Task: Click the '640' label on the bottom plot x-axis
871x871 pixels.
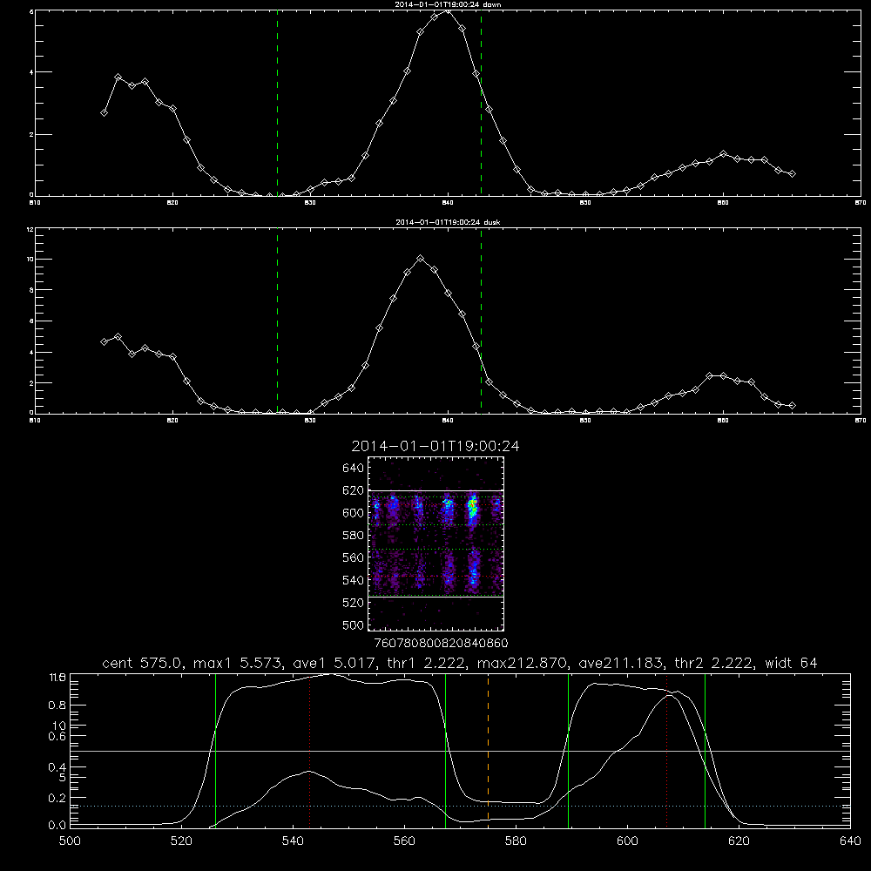Action: click(850, 841)
